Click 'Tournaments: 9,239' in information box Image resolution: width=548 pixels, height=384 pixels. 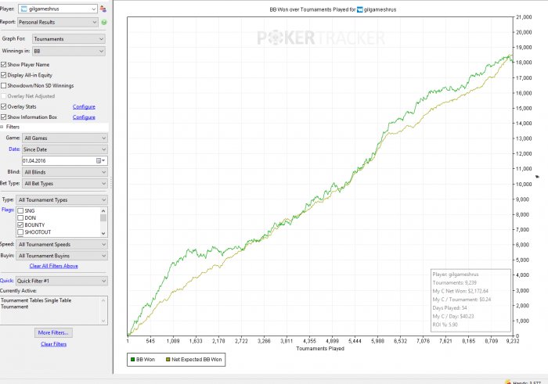tap(454, 283)
